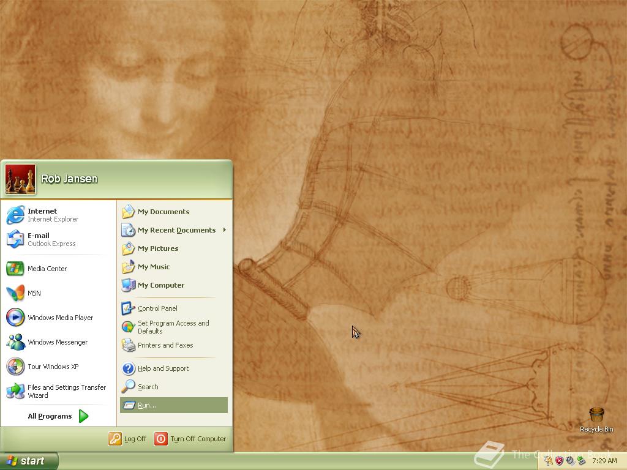Launch MSN butterfly icon
Screen dimensions: 627x470
click(x=15, y=293)
